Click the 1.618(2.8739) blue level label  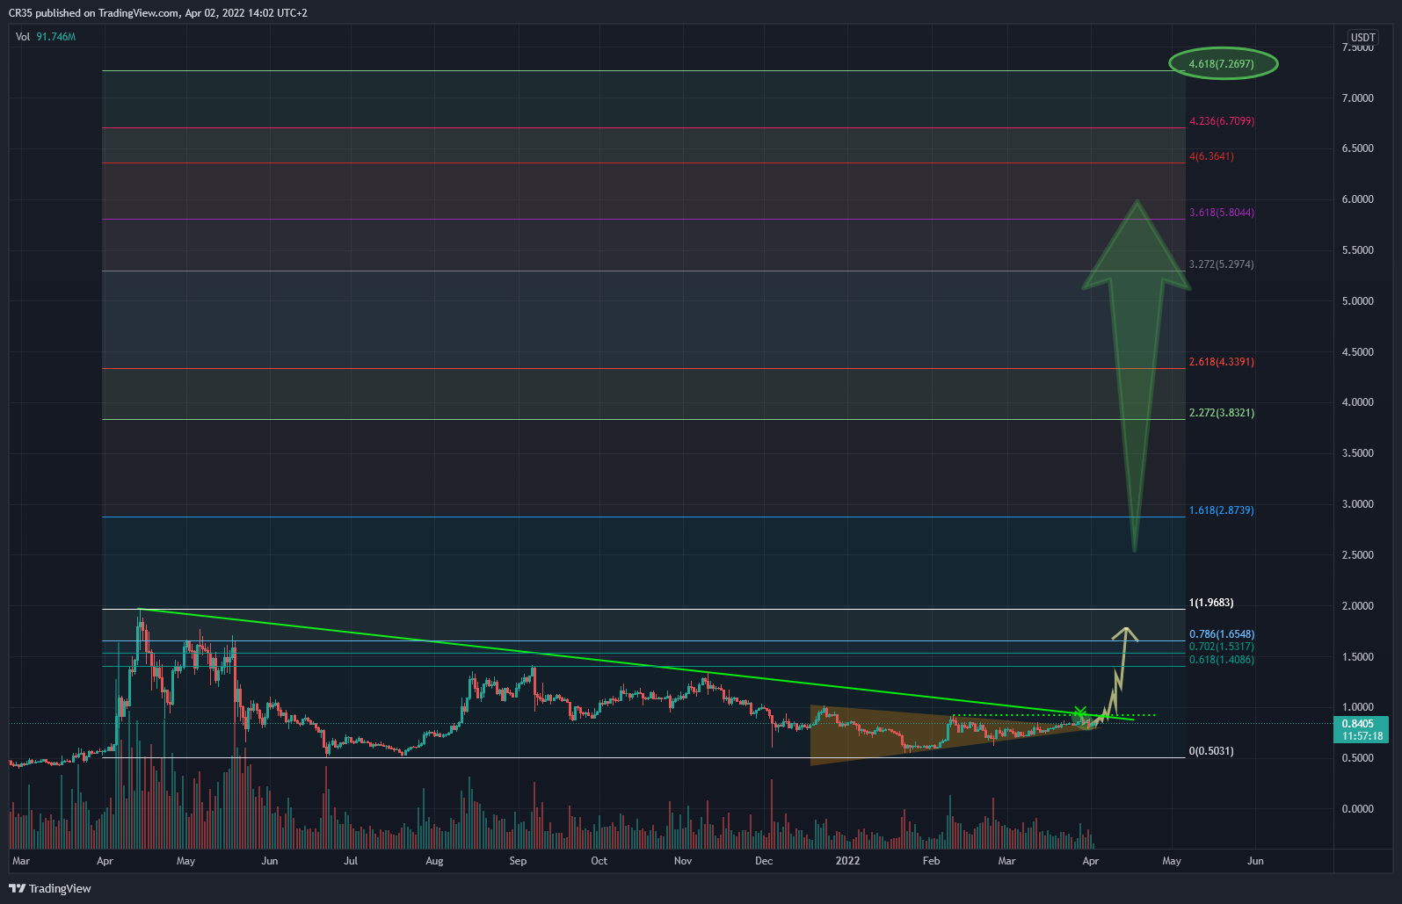[x=1221, y=510]
